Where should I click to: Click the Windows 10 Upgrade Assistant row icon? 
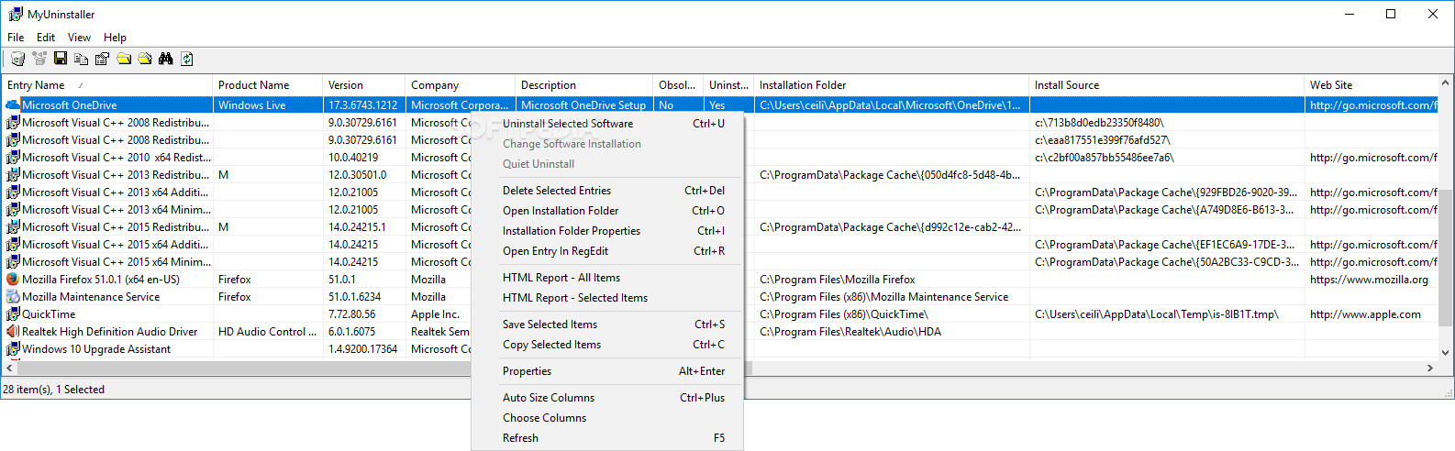[13, 348]
